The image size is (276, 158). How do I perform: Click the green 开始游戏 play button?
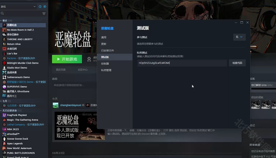pyautogui.click(x=67, y=59)
